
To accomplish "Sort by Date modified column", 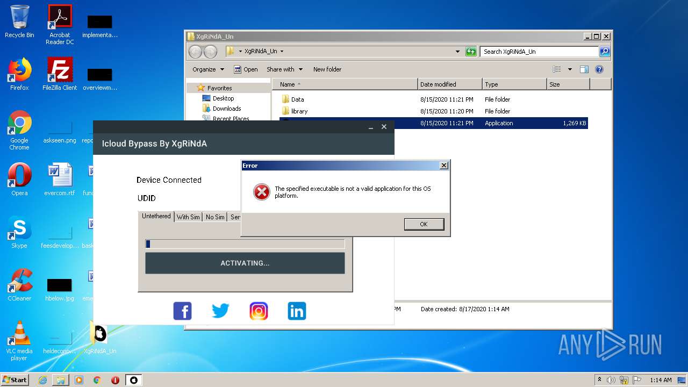I will (x=450, y=84).
